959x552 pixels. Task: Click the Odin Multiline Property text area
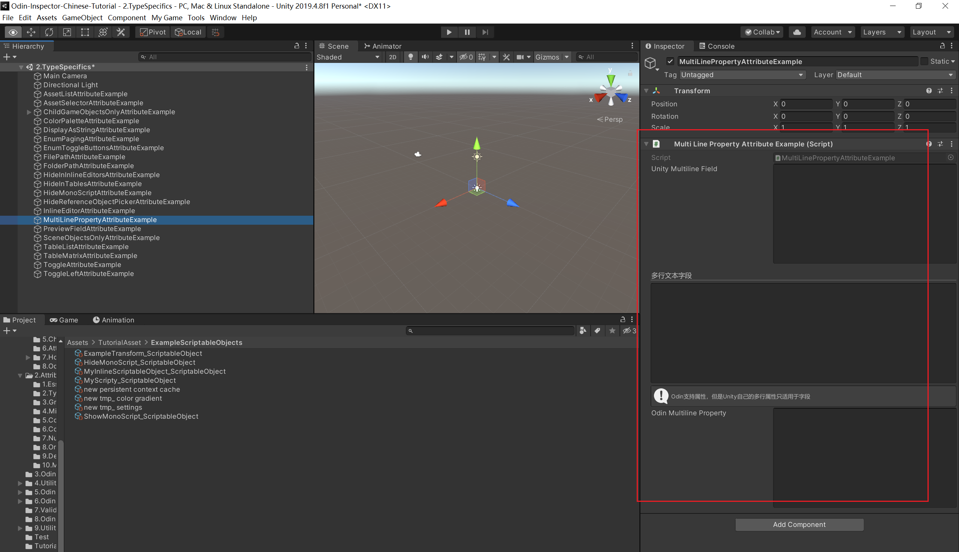[864, 458]
